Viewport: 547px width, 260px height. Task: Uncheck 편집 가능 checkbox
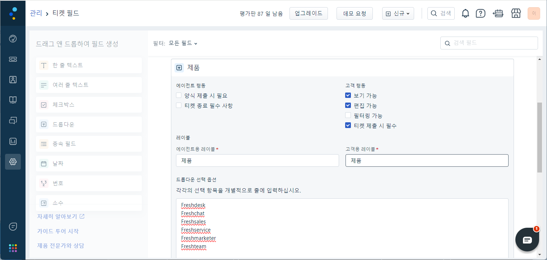click(x=348, y=105)
